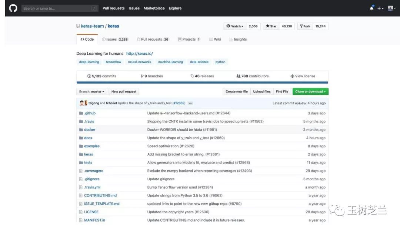This screenshot has height=228, width=400.
Task: Select the neural-networks topic tag
Action: (x=140, y=62)
